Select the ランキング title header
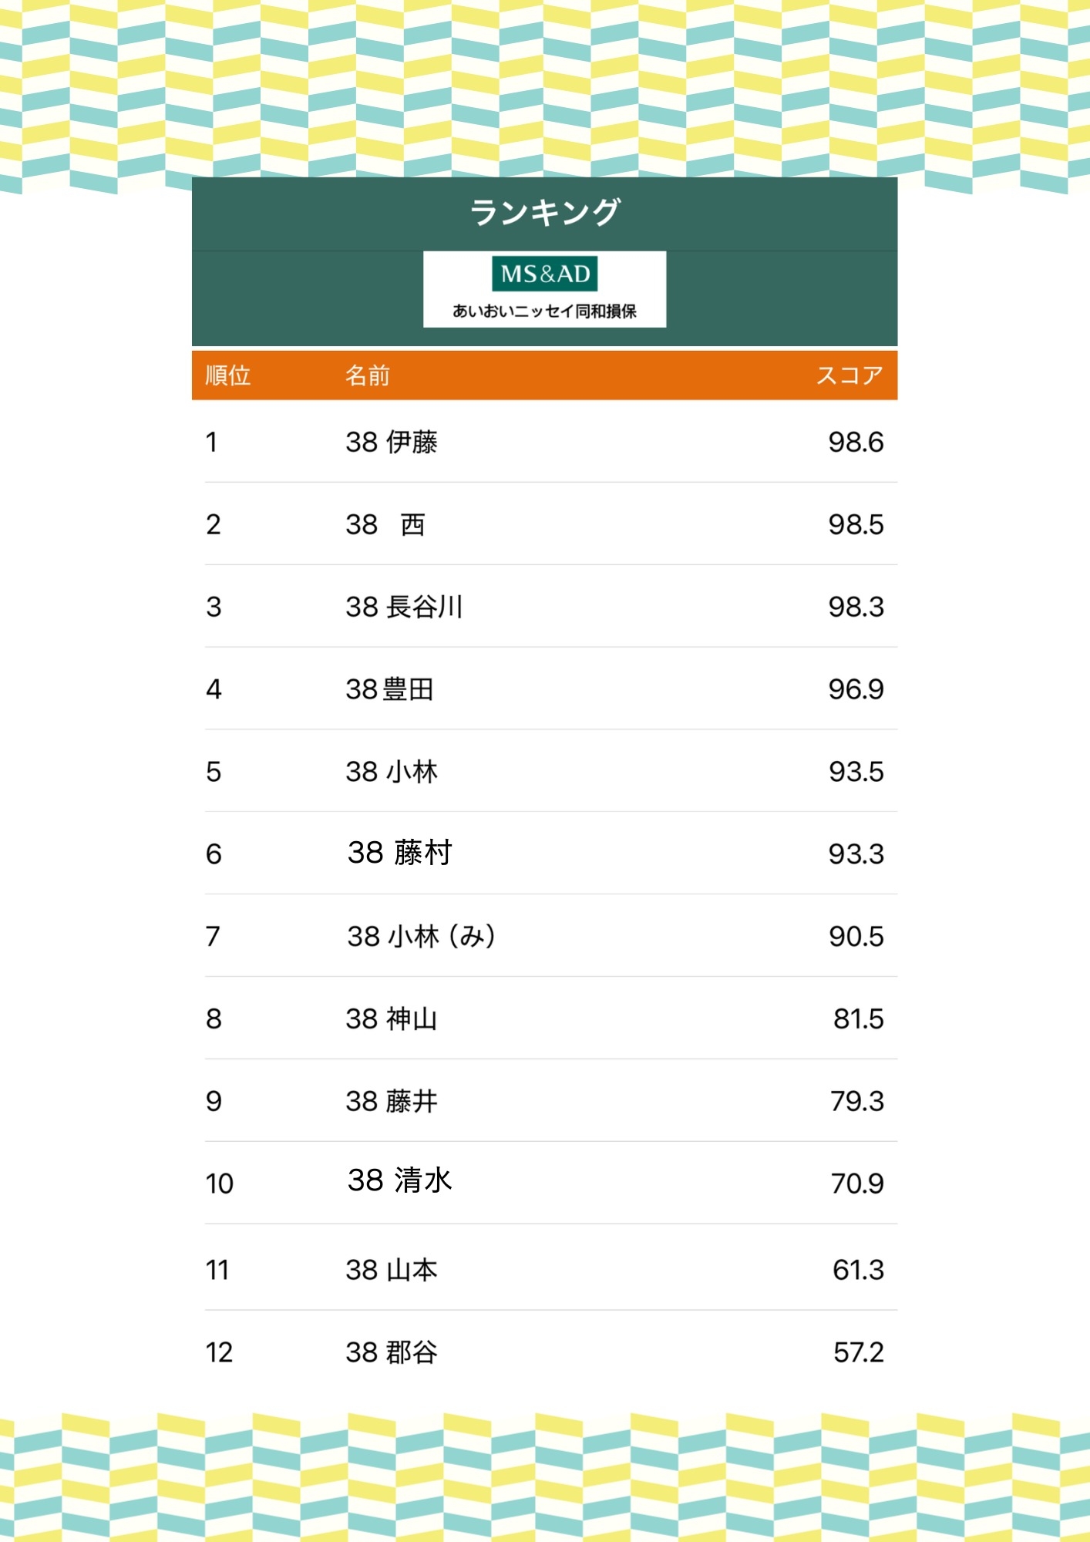 (544, 213)
